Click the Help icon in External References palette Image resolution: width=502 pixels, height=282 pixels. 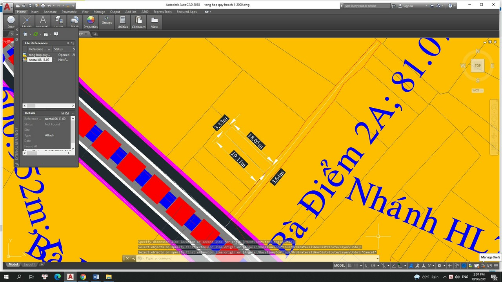56,34
